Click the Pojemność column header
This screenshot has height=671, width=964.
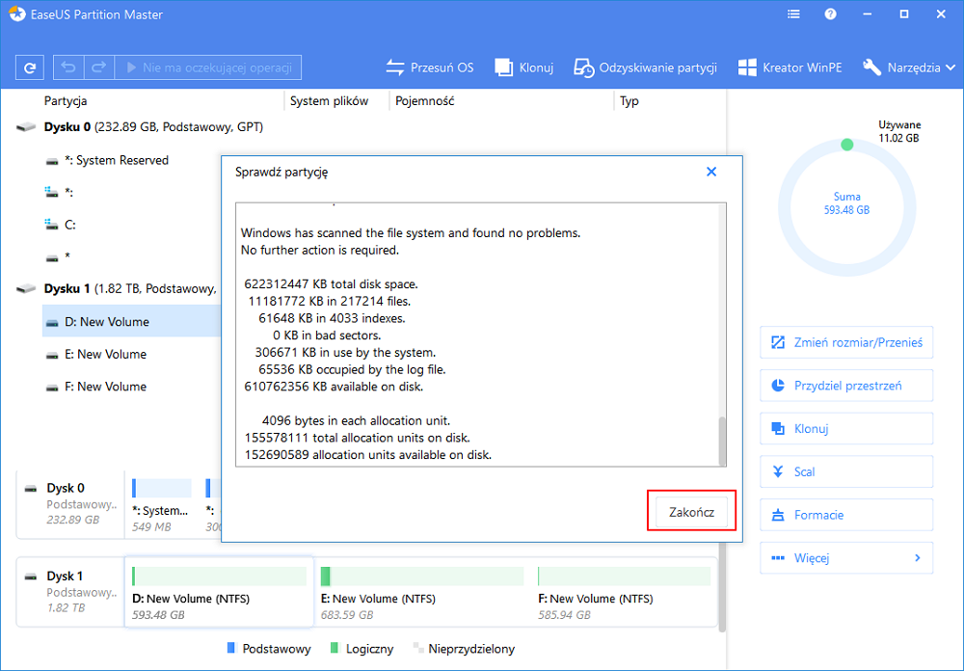pos(425,101)
